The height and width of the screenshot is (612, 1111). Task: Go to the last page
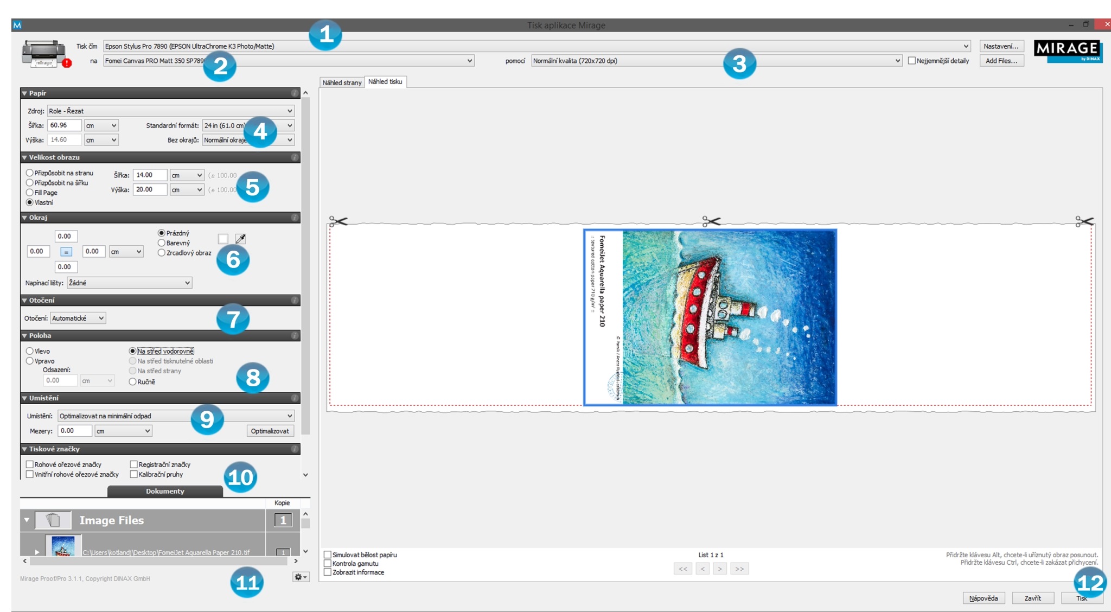[739, 569]
